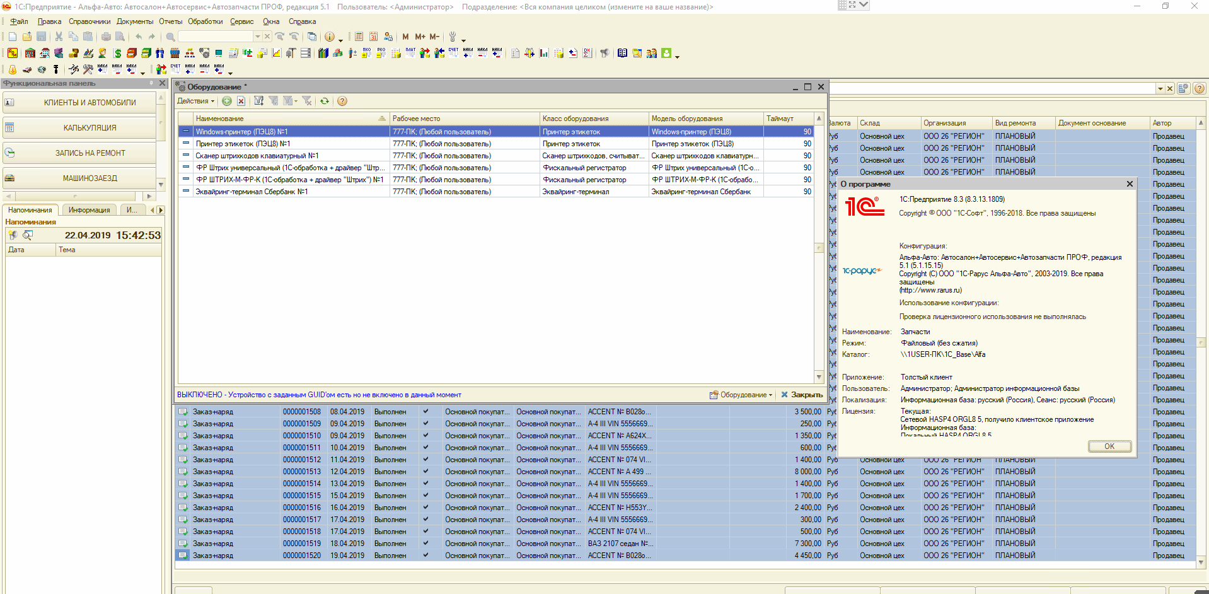Add new equipment with green plus icon

point(227,101)
